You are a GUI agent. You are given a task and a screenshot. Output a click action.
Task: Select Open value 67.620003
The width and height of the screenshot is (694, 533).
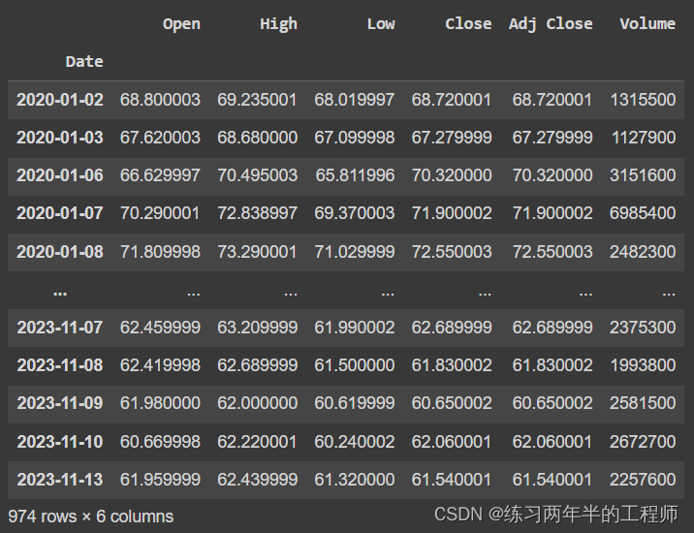point(160,138)
